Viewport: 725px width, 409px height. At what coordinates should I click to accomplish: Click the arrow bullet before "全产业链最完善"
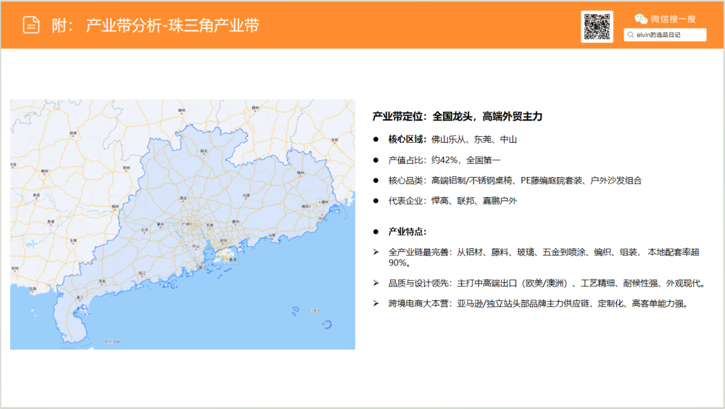(x=376, y=252)
